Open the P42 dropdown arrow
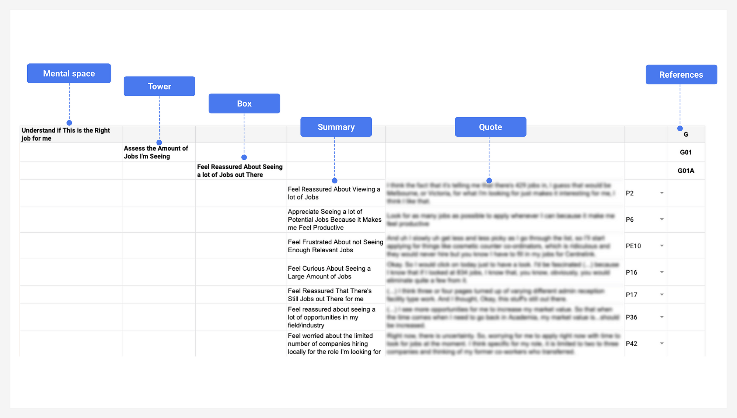737x418 pixels. click(x=662, y=344)
